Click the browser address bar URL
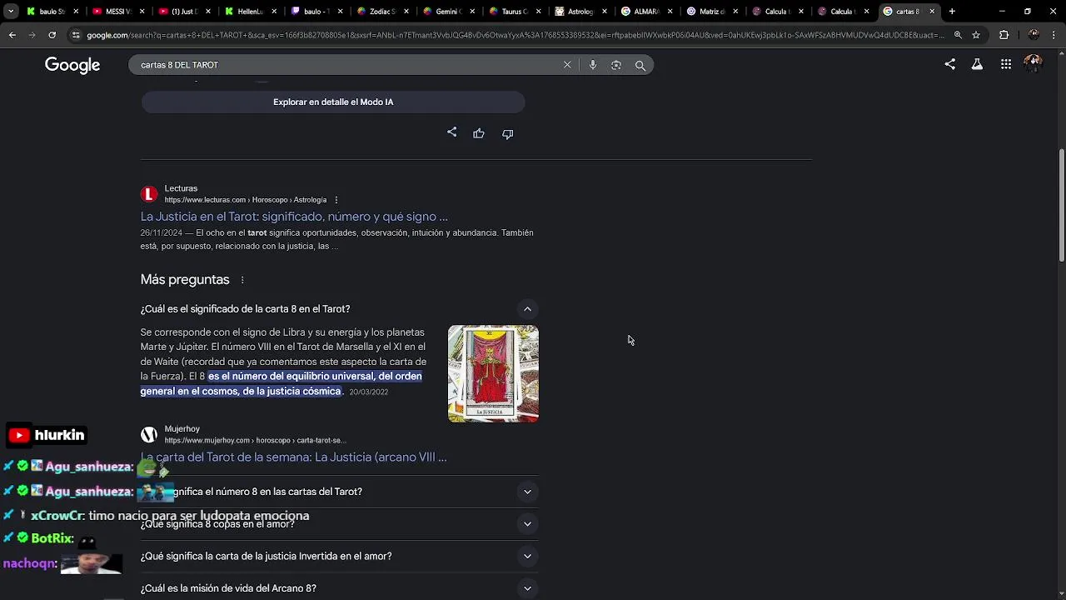 pos(516,35)
